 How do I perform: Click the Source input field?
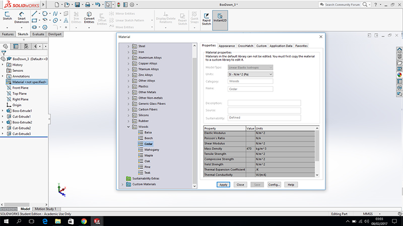(x=264, y=110)
